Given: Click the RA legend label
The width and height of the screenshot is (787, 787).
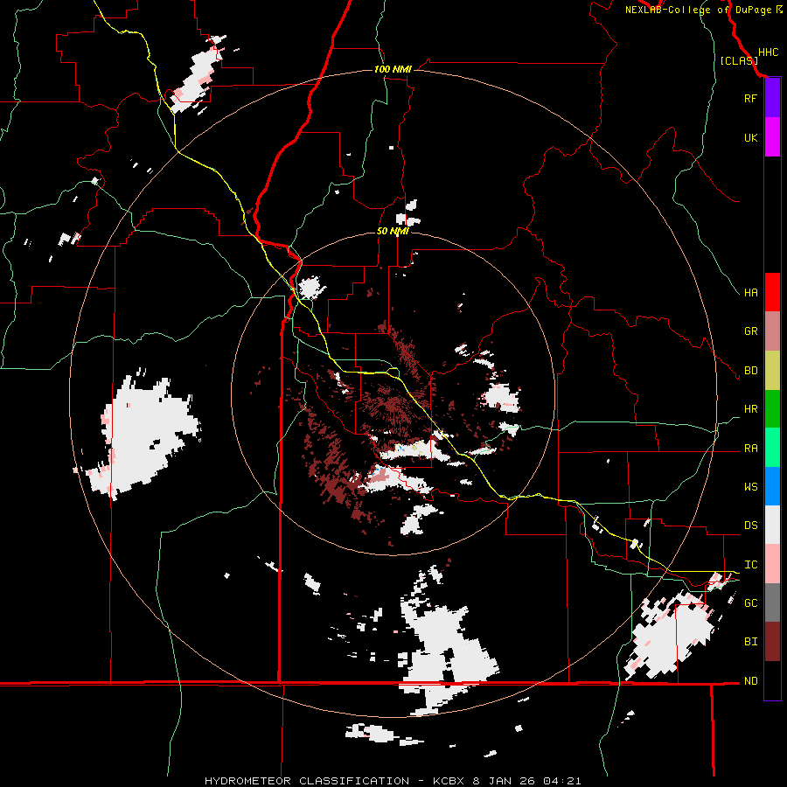Looking at the screenshot, I should [750, 449].
